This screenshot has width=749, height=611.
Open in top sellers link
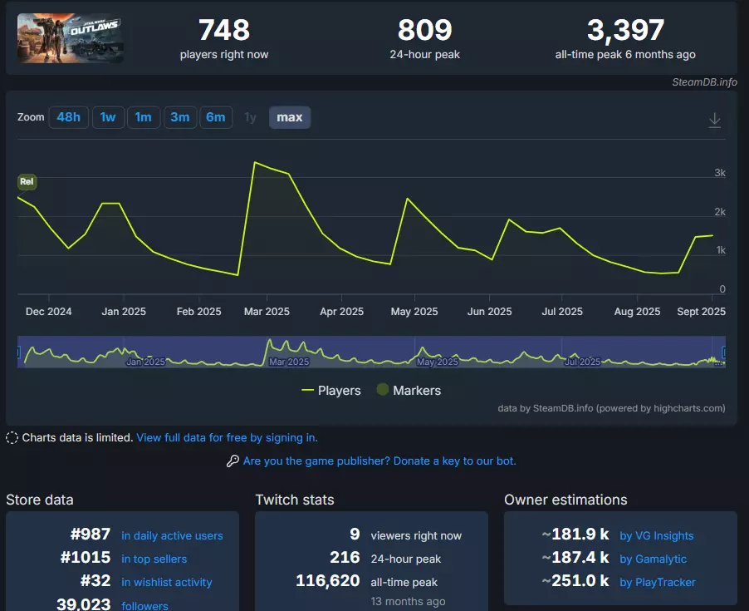coord(154,559)
